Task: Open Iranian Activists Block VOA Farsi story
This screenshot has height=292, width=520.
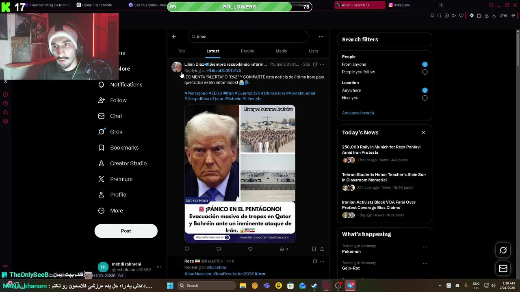Action: [x=384, y=209]
